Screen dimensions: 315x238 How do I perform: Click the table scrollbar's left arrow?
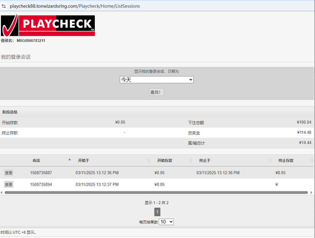2,192
